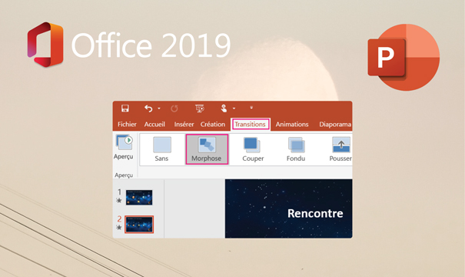Click transition star under slide 1
This screenshot has width=465, height=277.
tap(119, 200)
